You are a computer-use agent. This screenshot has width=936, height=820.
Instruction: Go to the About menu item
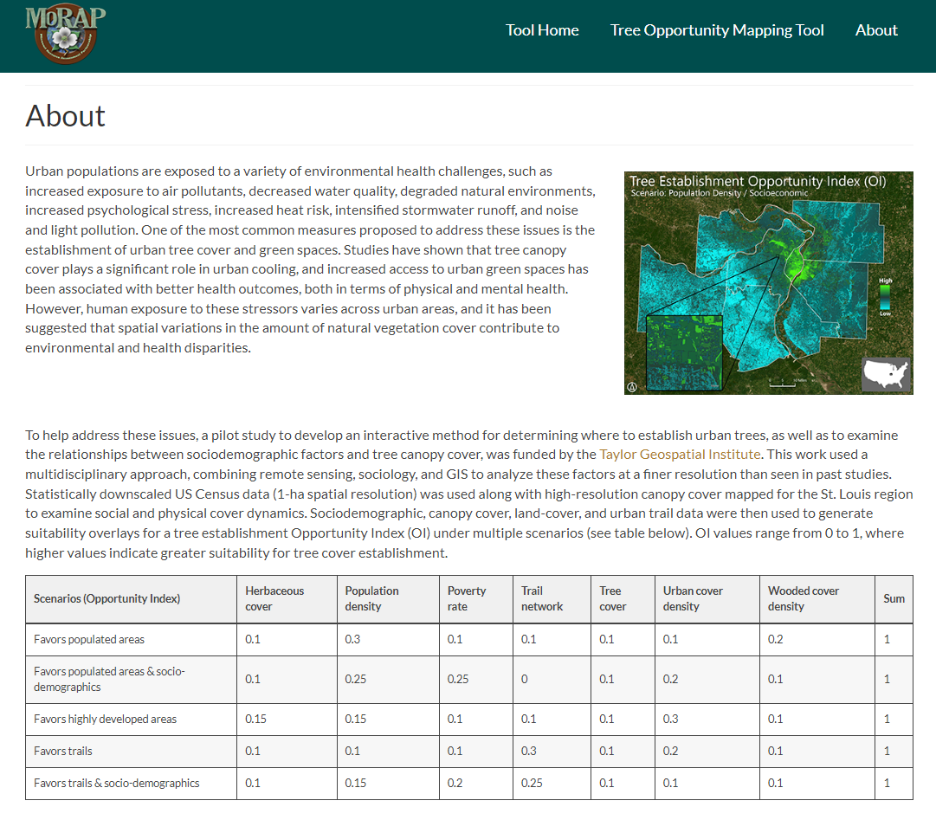(875, 30)
